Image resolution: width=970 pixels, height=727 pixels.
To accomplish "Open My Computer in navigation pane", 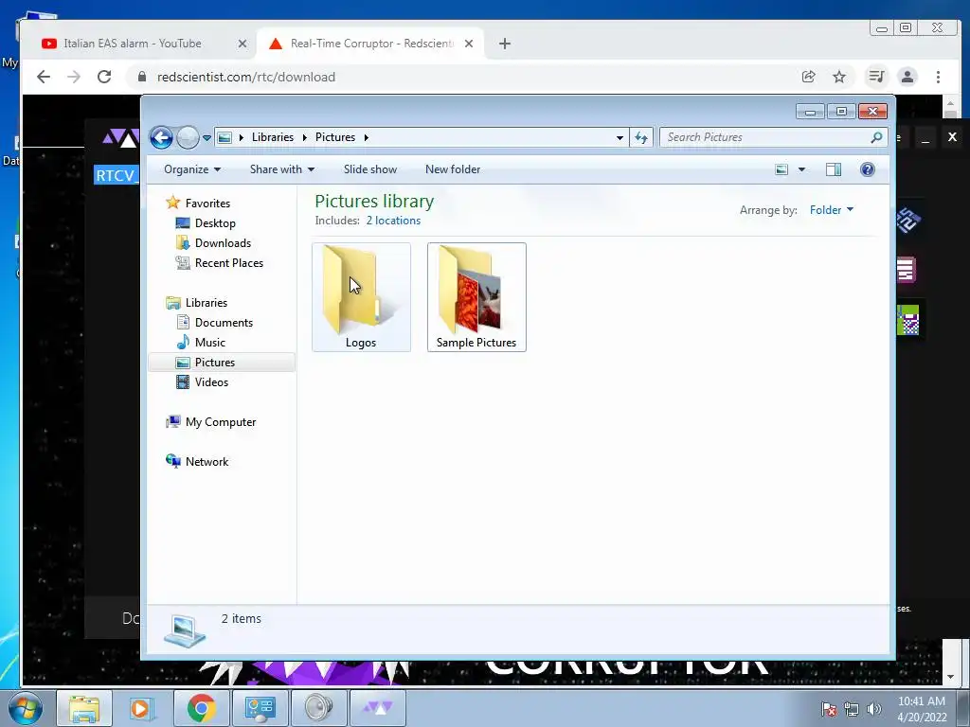I will tap(220, 422).
